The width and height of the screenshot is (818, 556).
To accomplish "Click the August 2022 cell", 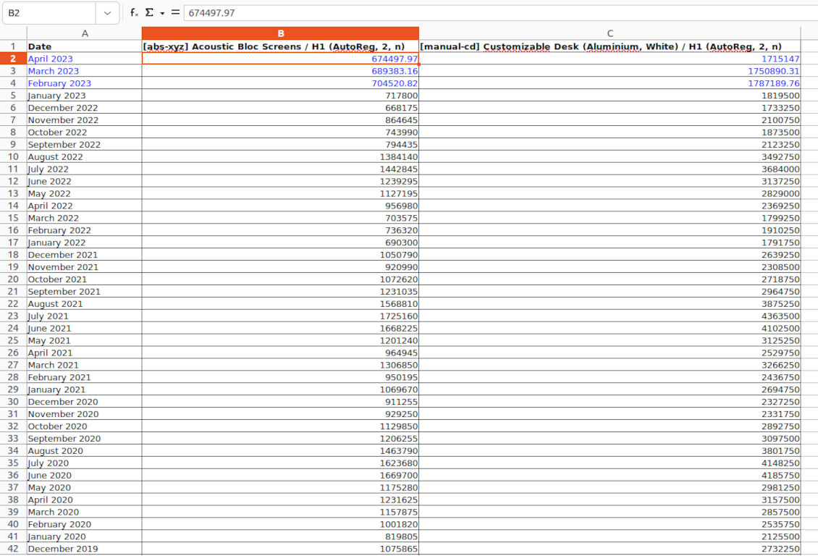I will pyautogui.click(x=85, y=156).
